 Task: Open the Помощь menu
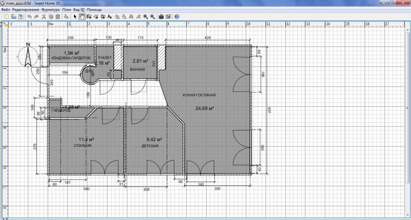(x=95, y=10)
